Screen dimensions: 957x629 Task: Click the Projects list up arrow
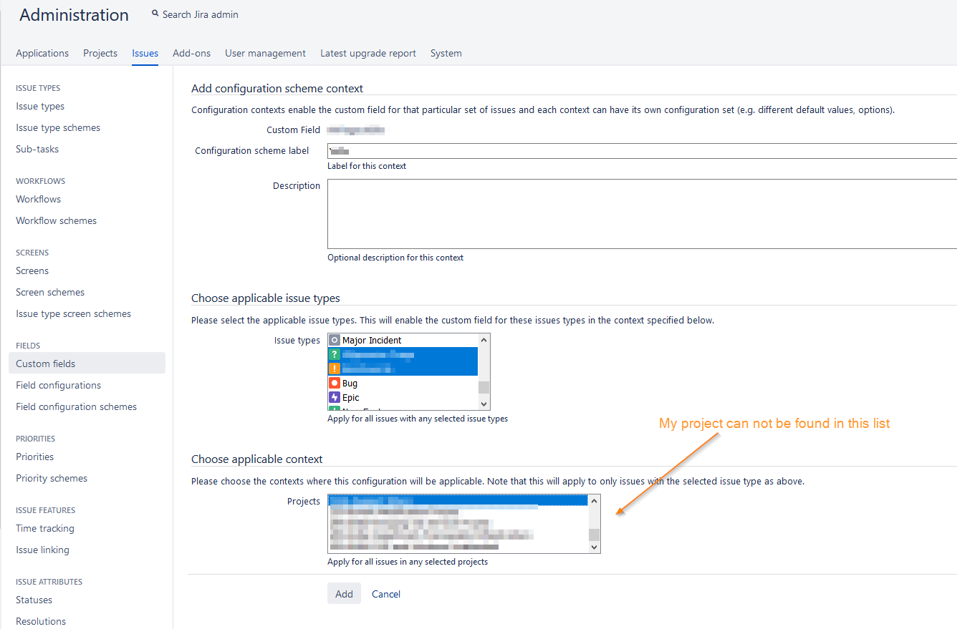point(594,501)
